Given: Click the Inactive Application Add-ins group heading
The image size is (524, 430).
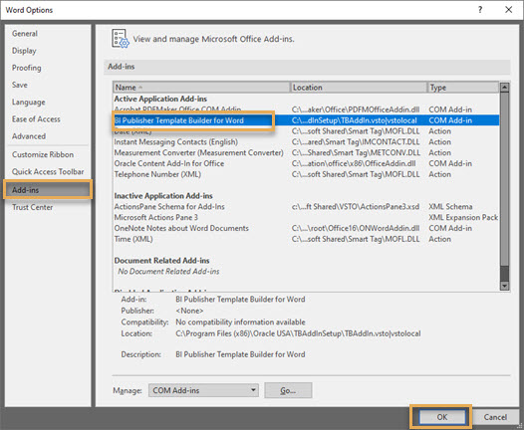Looking at the screenshot, I should (163, 196).
